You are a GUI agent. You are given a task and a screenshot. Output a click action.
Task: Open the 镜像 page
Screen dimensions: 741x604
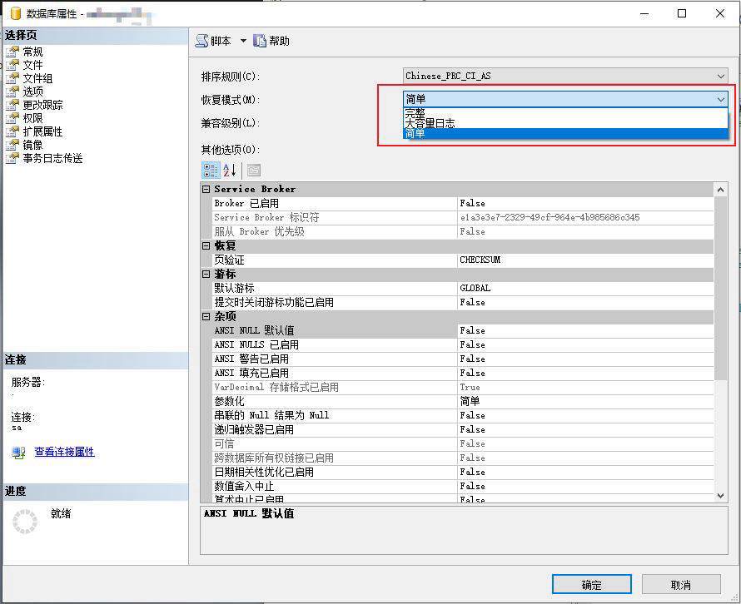click(x=32, y=145)
